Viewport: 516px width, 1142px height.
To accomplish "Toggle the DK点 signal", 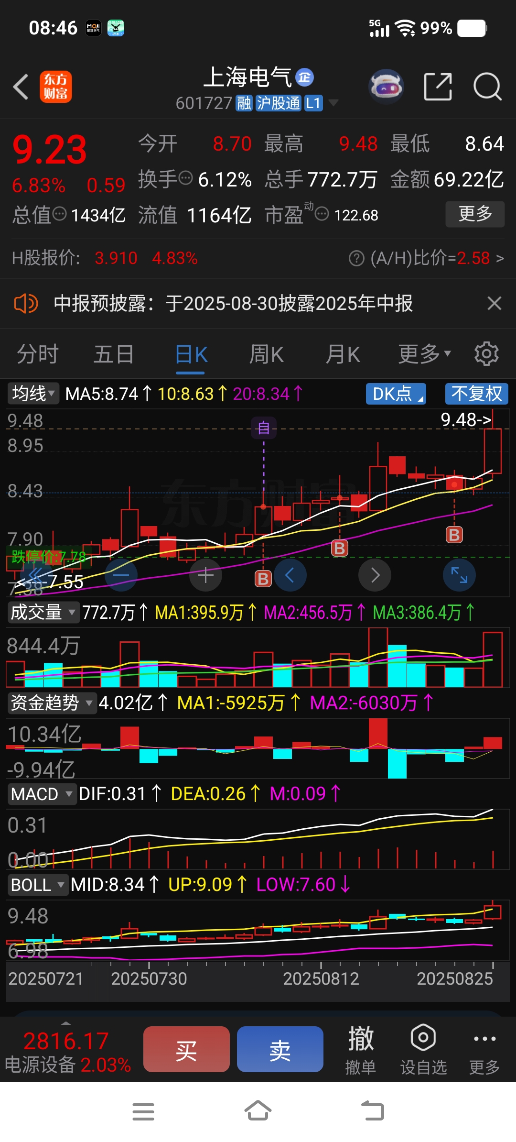I will 396,394.
